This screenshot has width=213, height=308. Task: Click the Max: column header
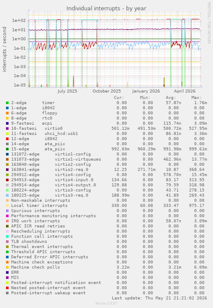click(x=196, y=98)
